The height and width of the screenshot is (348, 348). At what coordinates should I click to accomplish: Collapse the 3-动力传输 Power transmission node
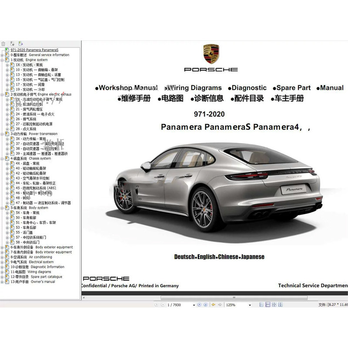(2, 134)
